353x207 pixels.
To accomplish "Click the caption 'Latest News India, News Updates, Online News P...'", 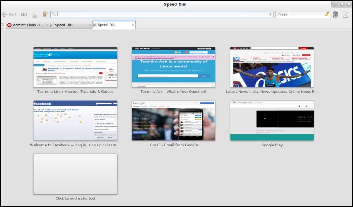I will [x=272, y=92].
